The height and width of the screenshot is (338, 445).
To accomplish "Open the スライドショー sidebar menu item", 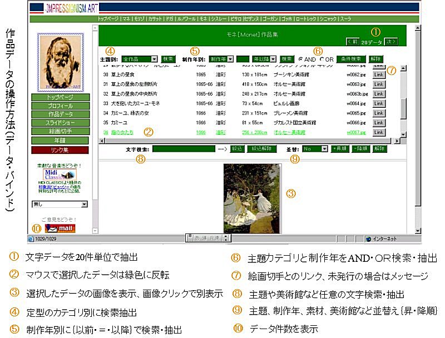I will (60, 122).
